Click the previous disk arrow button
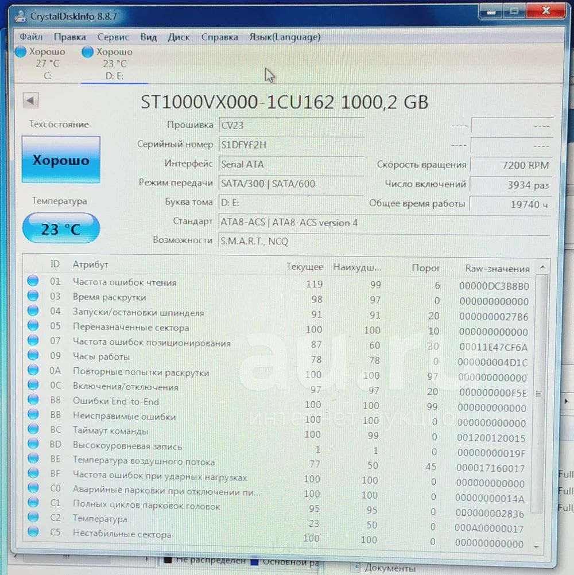This screenshot has width=574, height=575. (x=31, y=100)
